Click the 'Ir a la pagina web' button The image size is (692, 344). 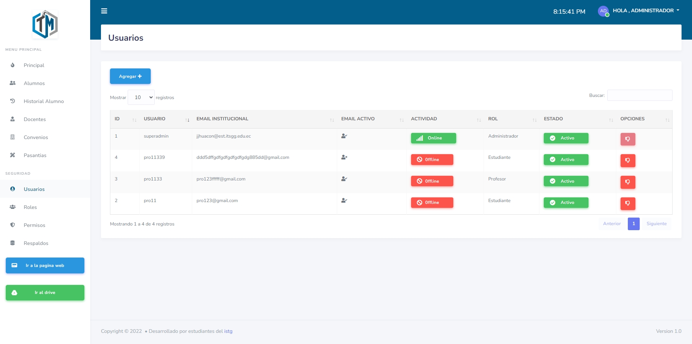[45, 265]
